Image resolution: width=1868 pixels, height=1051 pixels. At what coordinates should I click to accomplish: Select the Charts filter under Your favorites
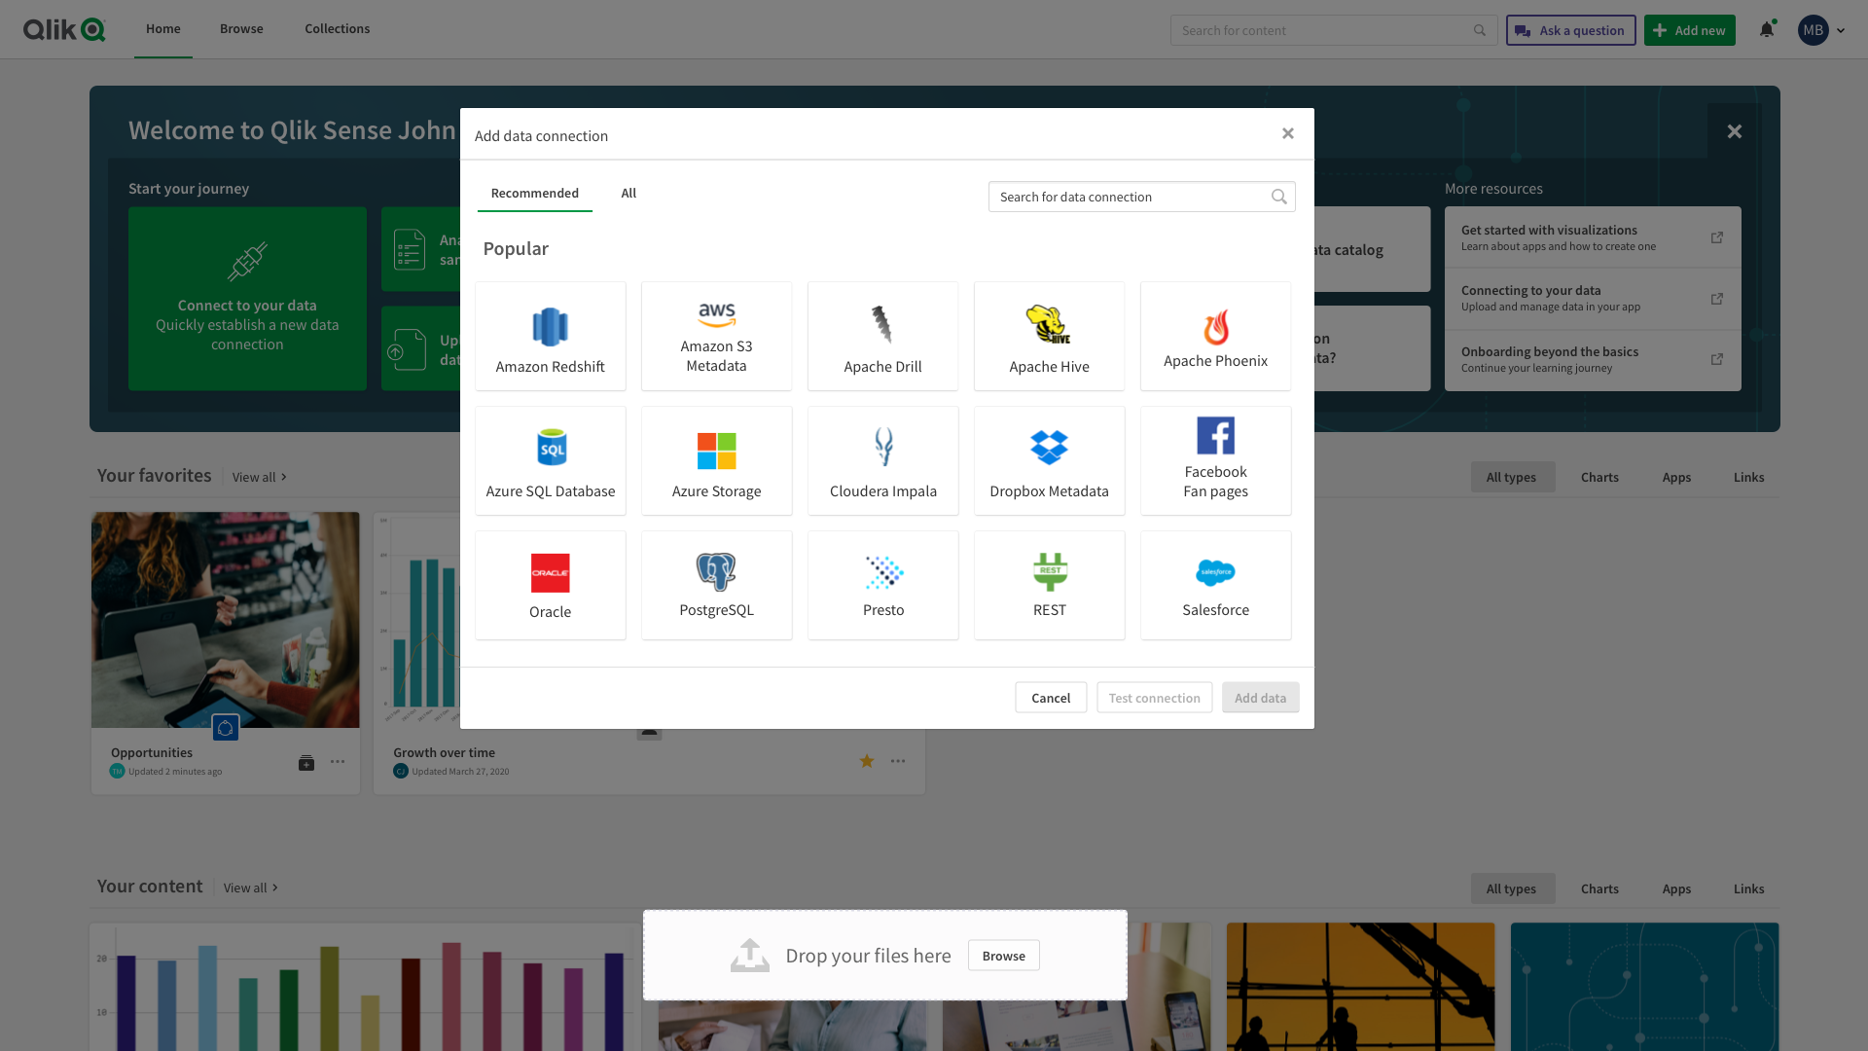[1599, 477]
